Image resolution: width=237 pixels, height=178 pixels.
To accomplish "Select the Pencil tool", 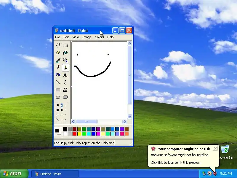I will point(58,68).
